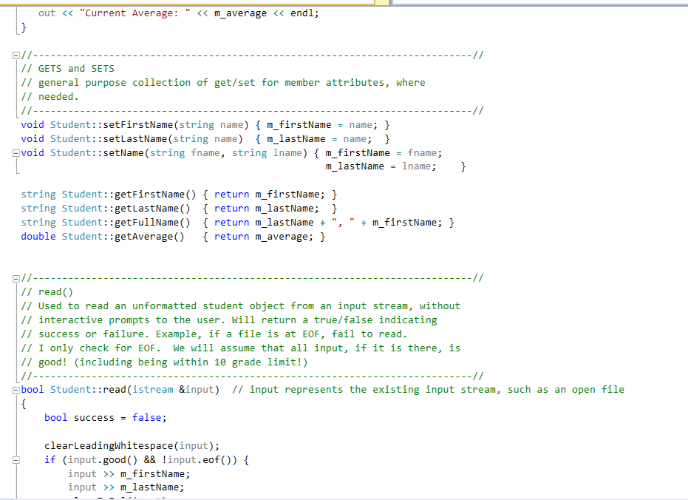Click comment 'success or failure. Example'
The image size is (688, 500).
[214, 334]
